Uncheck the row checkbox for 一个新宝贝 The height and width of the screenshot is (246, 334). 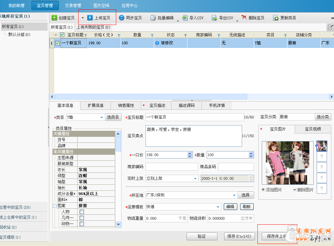(58, 43)
